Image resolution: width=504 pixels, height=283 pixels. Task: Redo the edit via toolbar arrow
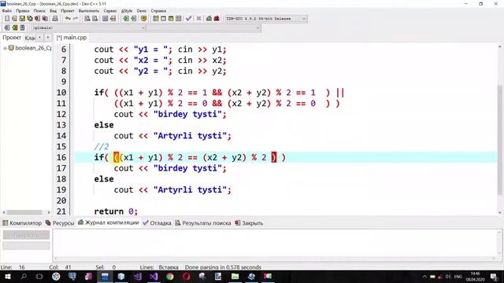pos(76,19)
